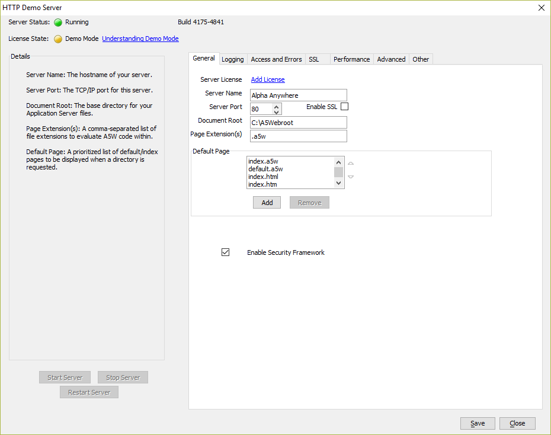Click the Close button at bottom
Screen dimensions: 551x435
click(517, 423)
